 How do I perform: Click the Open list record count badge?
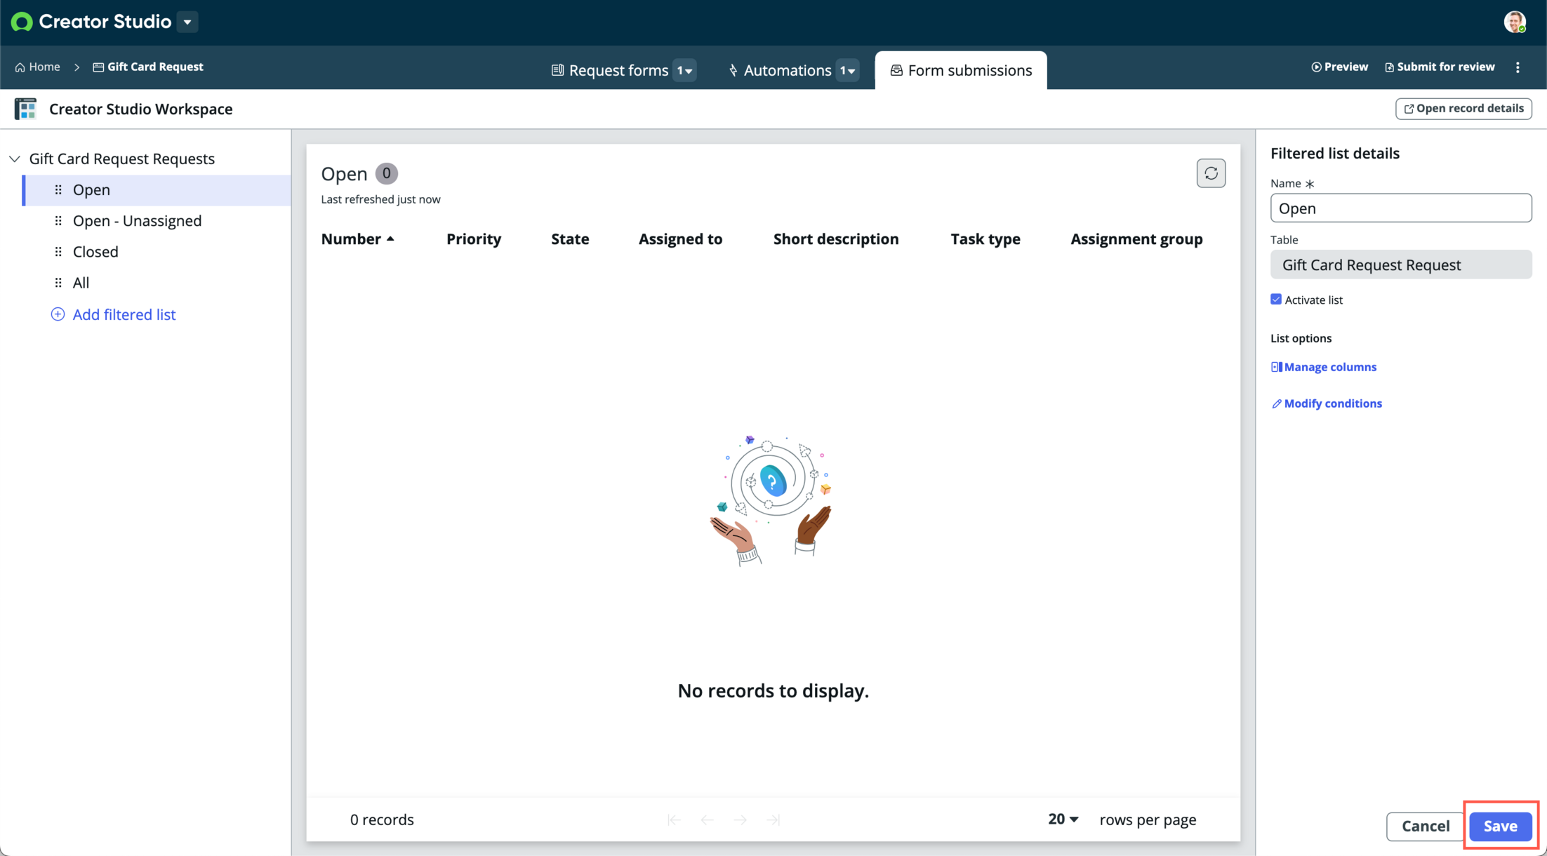(386, 173)
